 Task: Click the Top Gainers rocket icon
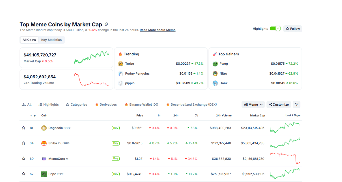[215, 54]
